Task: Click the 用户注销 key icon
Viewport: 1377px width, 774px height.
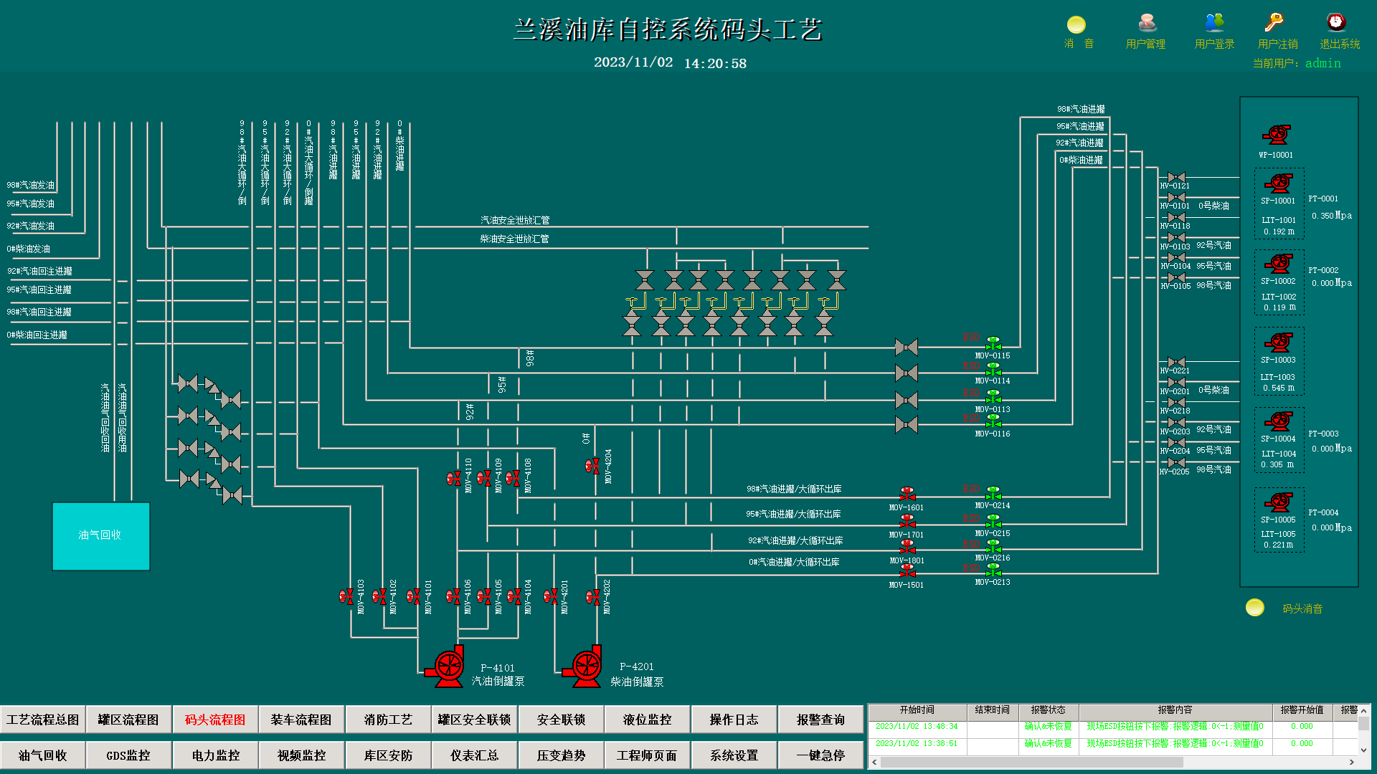Action: click(1274, 24)
